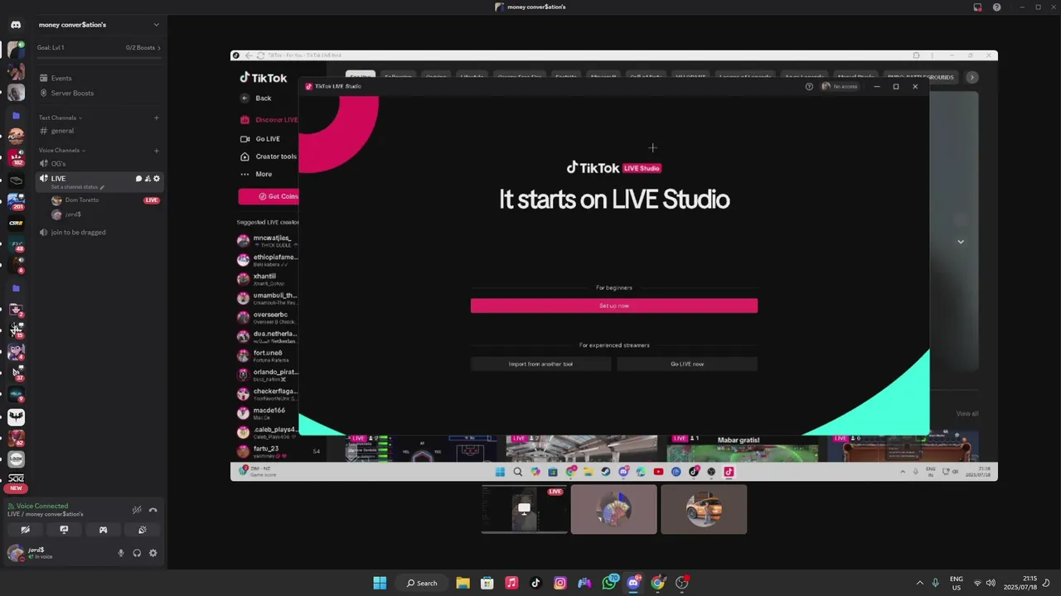Screen dimensions: 1061x596
Task: Create invite for the LIVE voice channel
Action: click(x=148, y=179)
